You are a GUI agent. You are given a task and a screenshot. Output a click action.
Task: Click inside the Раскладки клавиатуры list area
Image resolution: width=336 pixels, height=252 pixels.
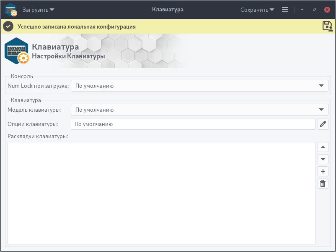point(161,193)
